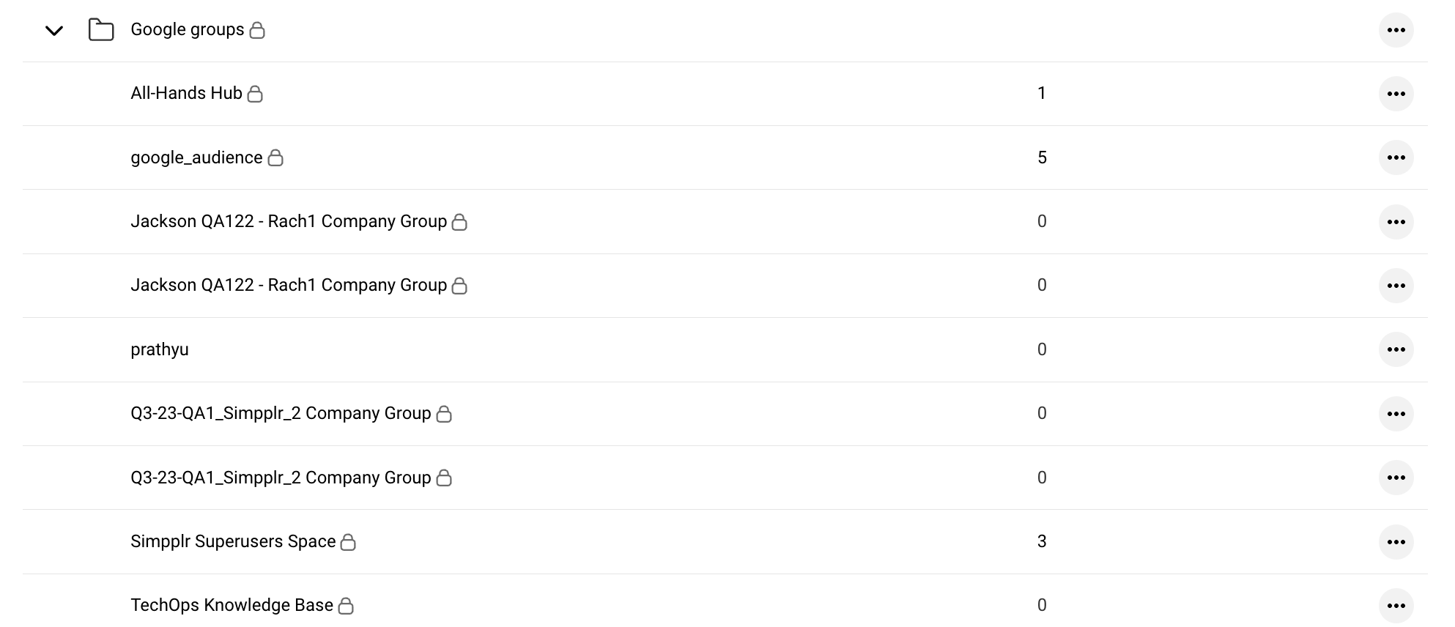Click the member count 5 for google_audience
The height and width of the screenshot is (627, 1455).
click(x=1042, y=157)
